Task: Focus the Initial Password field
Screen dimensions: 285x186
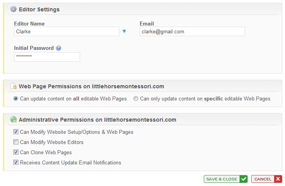Action: 47,57
